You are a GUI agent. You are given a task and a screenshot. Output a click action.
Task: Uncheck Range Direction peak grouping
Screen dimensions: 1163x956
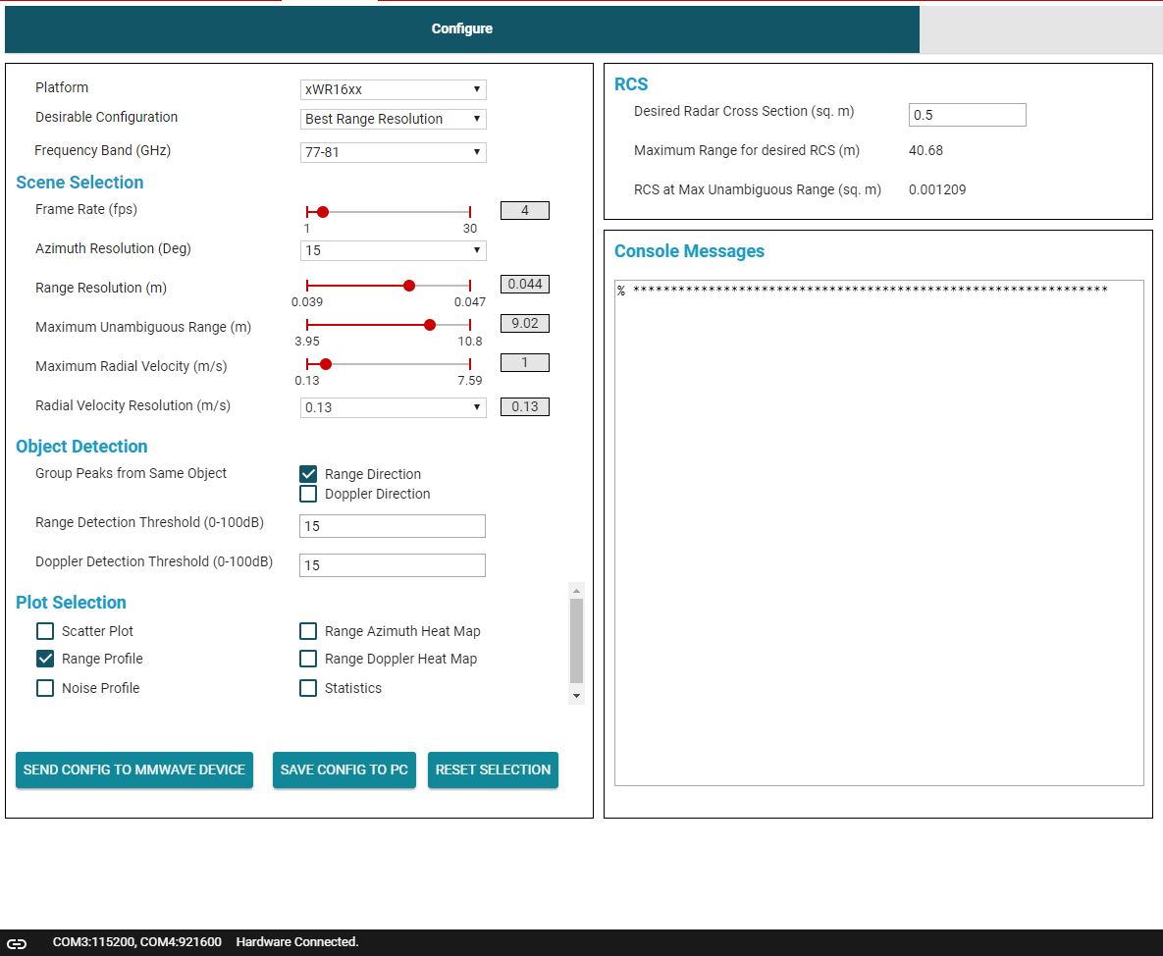click(308, 473)
